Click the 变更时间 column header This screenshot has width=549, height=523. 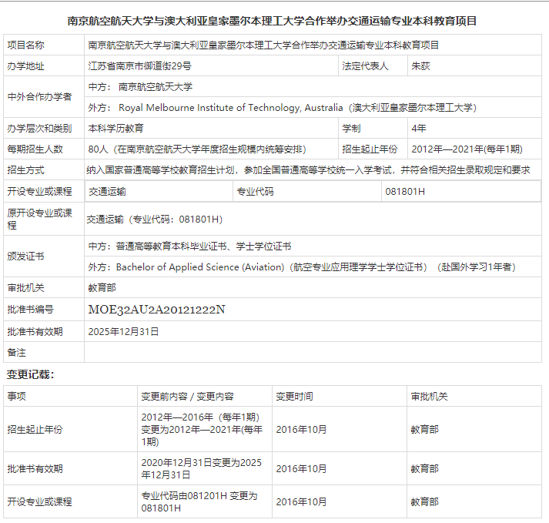(294, 396)
